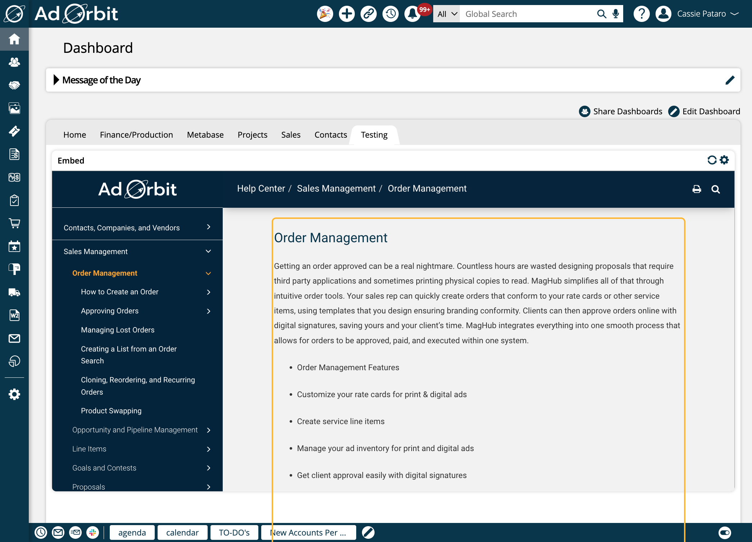This screenshot has height=542, width=752.
Task: Open the Help Center breadcrumb link
Action: (261, 188)
